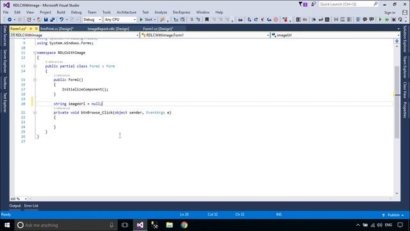This screenshot has width=410, height=231.
Task: Click the Navigate Backward arrow icon
Action: click(10, 20)
